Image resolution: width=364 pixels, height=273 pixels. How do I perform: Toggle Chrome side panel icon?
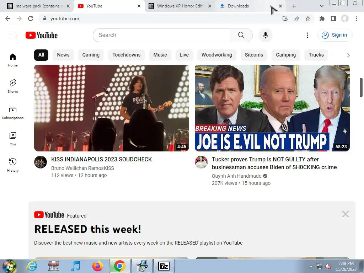click(333, 18)
